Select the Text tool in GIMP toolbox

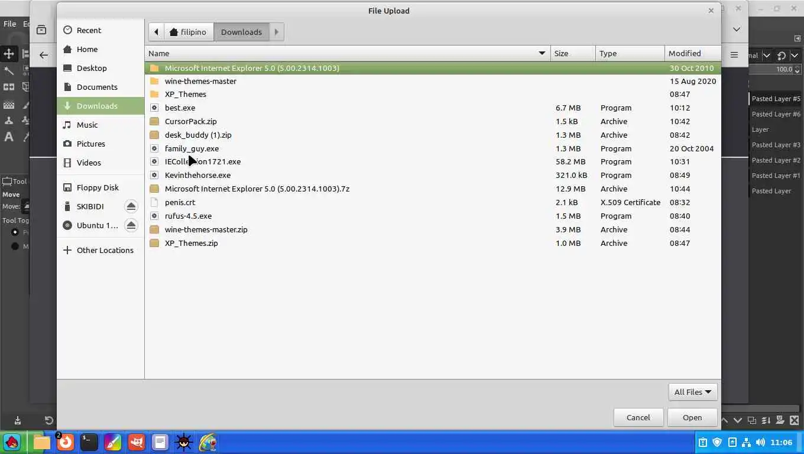pos(9,137)
